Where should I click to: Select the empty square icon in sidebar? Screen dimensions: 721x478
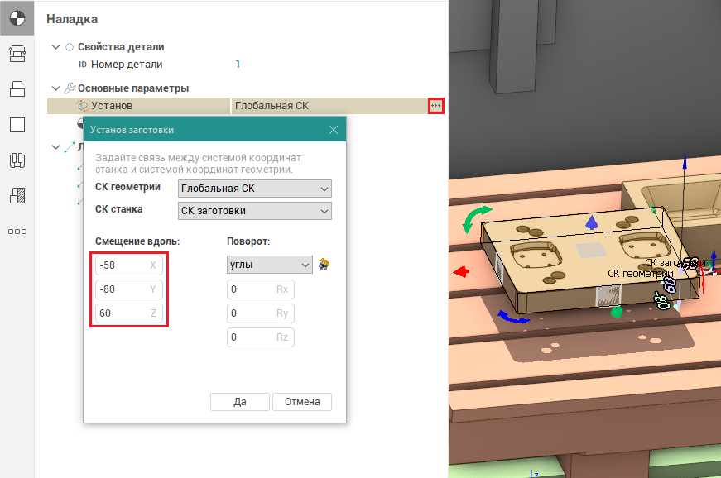17,125
